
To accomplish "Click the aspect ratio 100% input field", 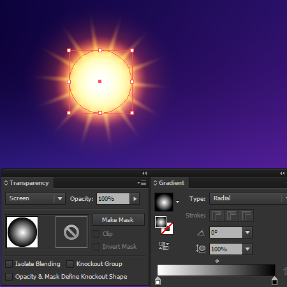I will pyautogui.click(x=226, y=249).
